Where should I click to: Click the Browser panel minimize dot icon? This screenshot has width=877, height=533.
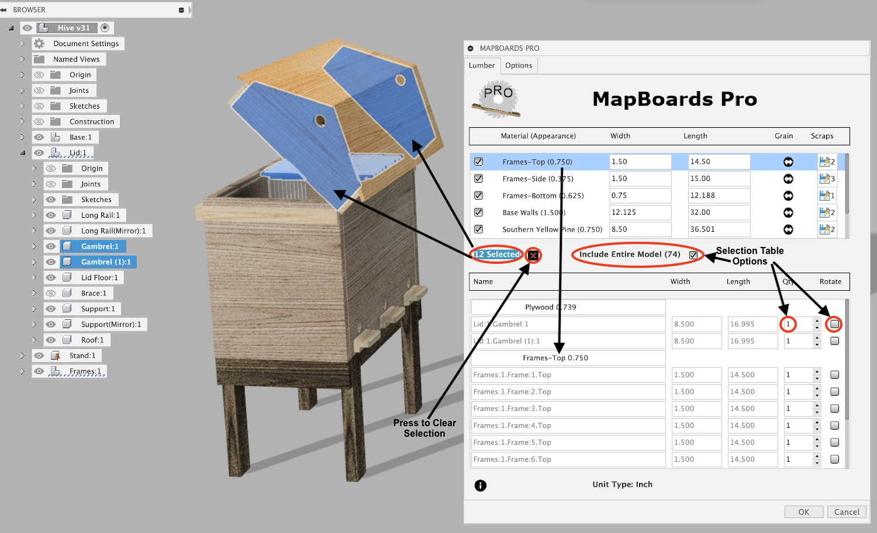181,10
